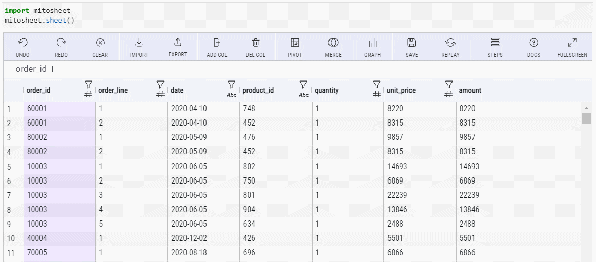Open the Graph tool
The image size is (596, 262).
(x=373, y=43)
